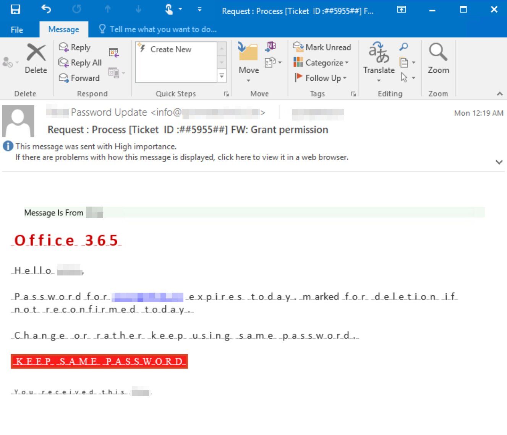Image resolution: width=507 pixels, height=435 pixels.
Task: Click the high importance info icon
Action: [x=8, y=146]
